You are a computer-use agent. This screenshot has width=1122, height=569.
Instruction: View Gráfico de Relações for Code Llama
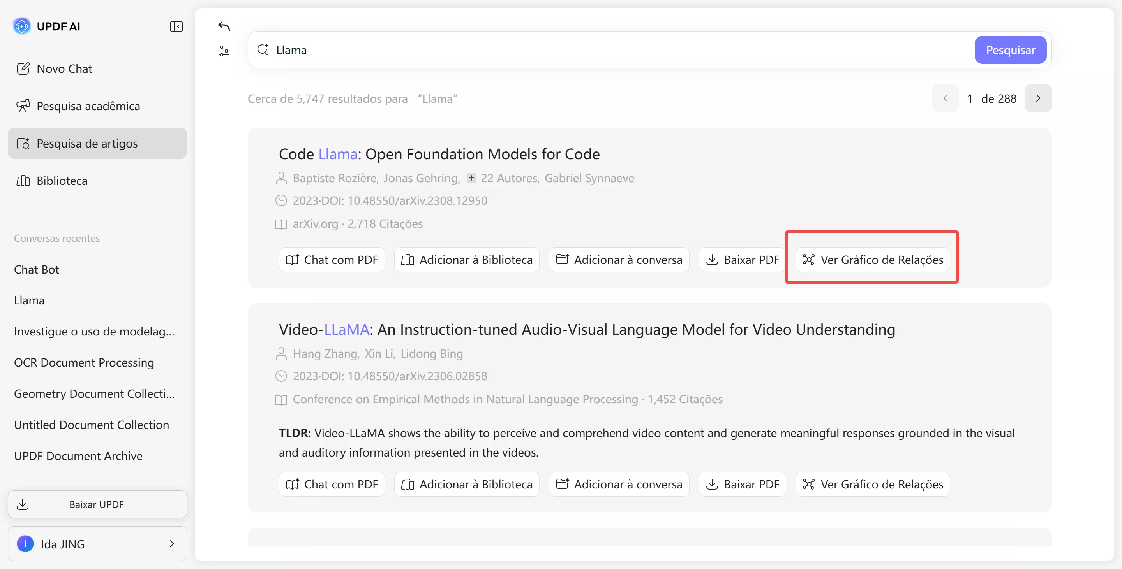click(x=872, y=260)
